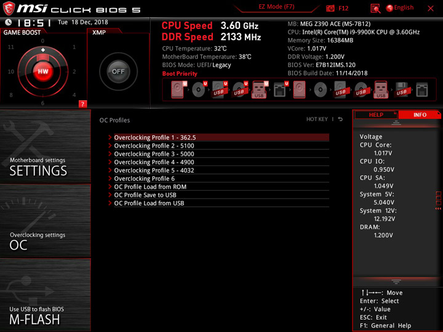Switch to EZ Mode (F7)
The width and height of the screenshot is (443, 332).
276,7
